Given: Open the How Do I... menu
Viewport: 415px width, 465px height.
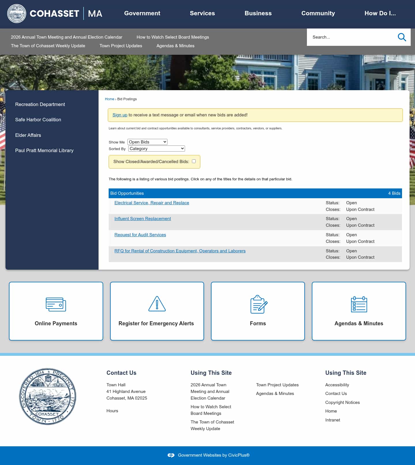Looking at the screenshot, I should (x=380, y=13).
